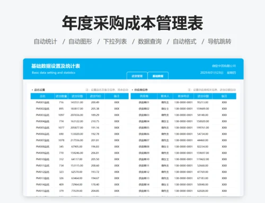The image size is (265, 203).
Task: Select the 供应商03 cell
Action: [x=144, y=115]
